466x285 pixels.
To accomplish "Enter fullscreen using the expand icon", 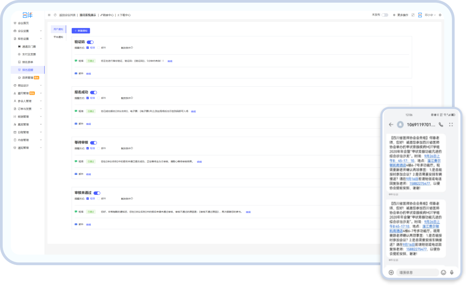I will tap(413, 15).
